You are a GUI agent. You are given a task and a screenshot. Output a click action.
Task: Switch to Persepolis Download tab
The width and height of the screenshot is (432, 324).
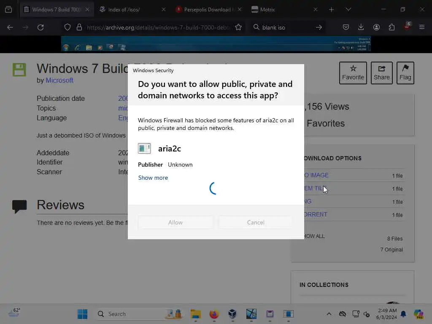pos(208,9)
